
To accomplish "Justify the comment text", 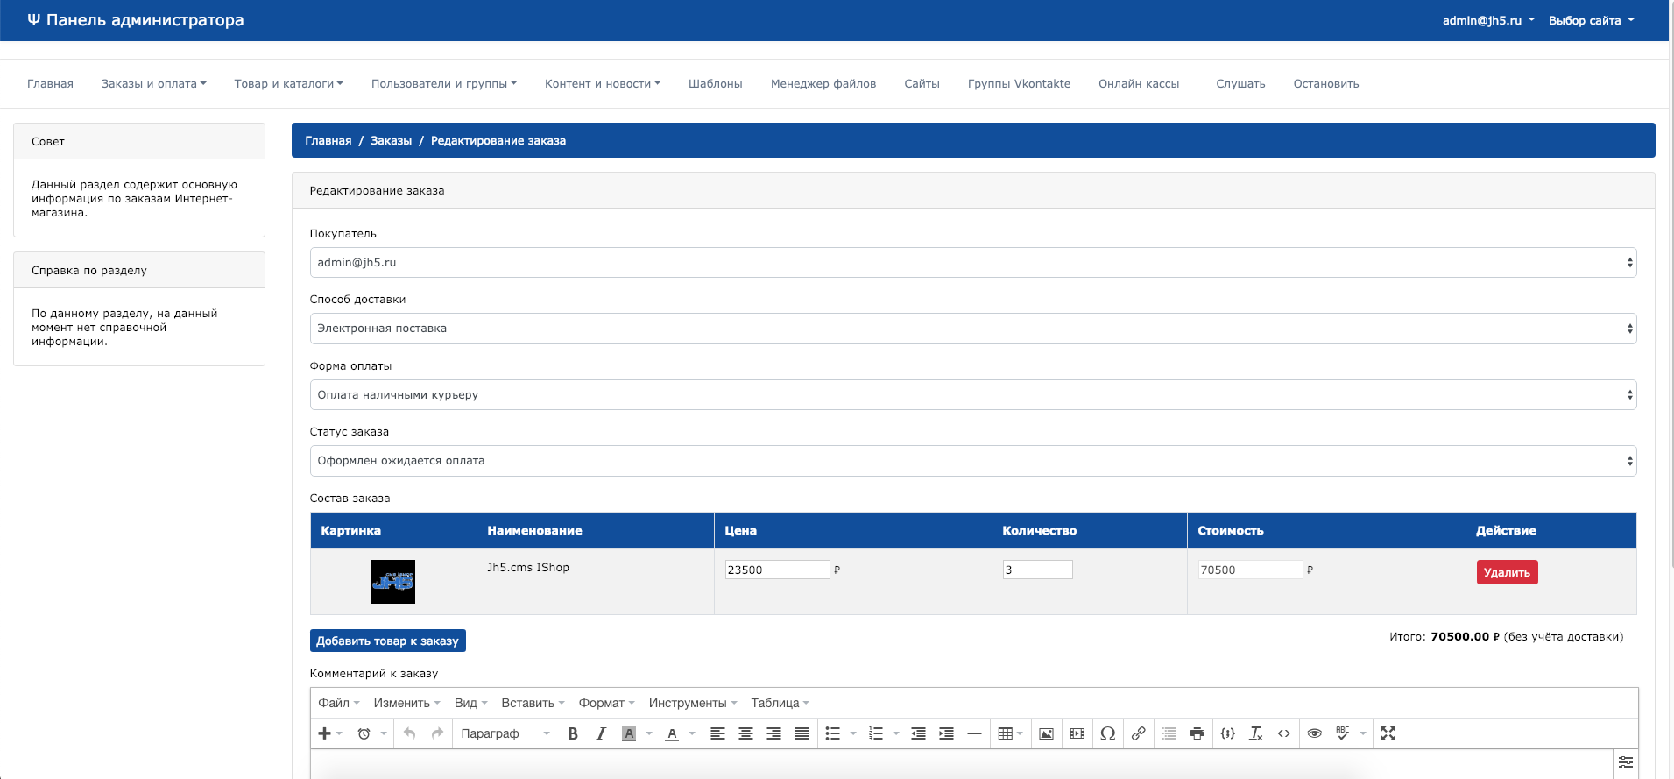I will tap(802, 733).
